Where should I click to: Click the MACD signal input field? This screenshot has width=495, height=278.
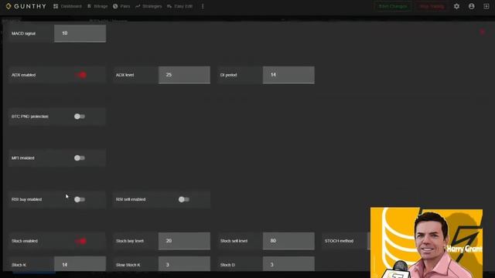(x=80, y=33)
